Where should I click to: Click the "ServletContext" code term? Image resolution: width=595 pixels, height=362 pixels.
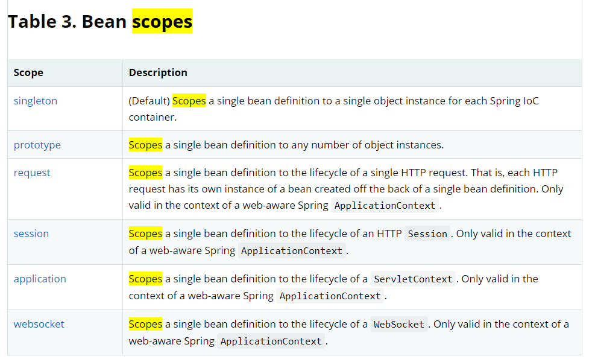pos(413,279)
